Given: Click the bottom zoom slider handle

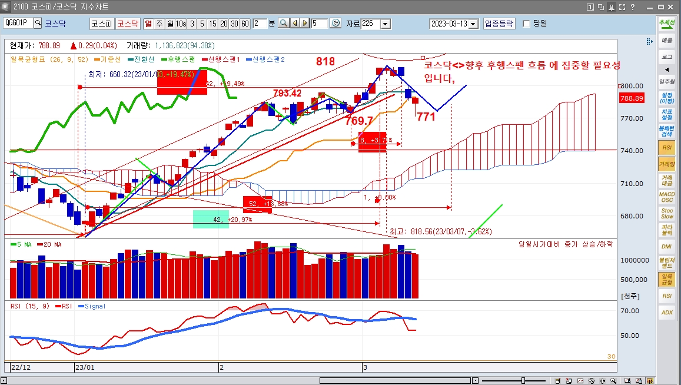Looking at the screenshot, I should coord(523,381).
